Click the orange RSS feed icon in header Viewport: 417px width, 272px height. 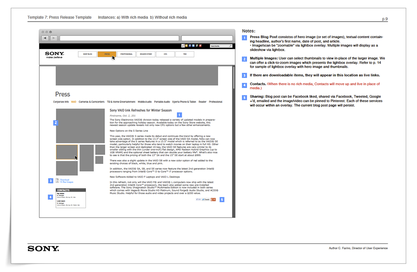click(187, 46)
